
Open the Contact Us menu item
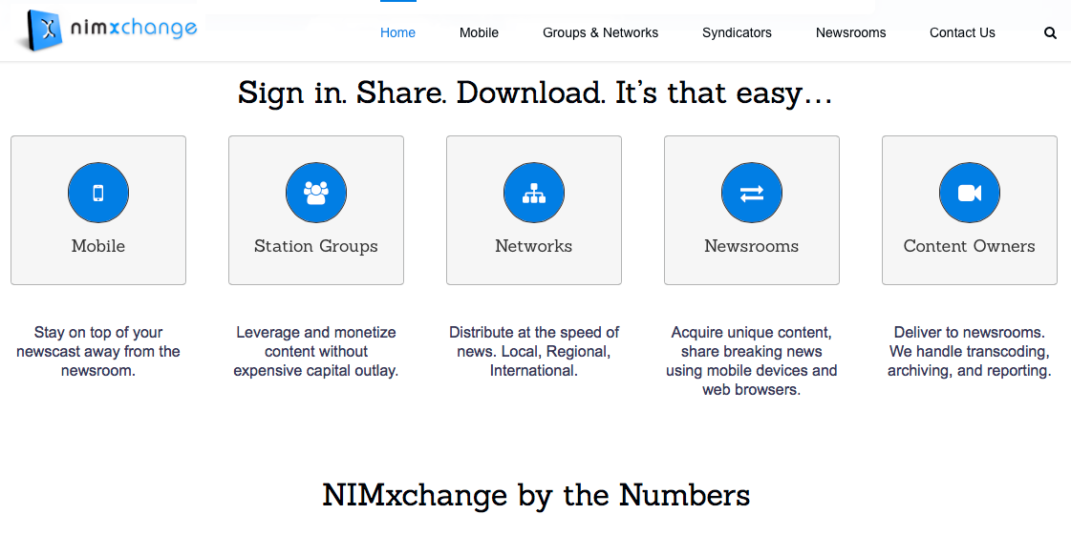click(962, 32)
